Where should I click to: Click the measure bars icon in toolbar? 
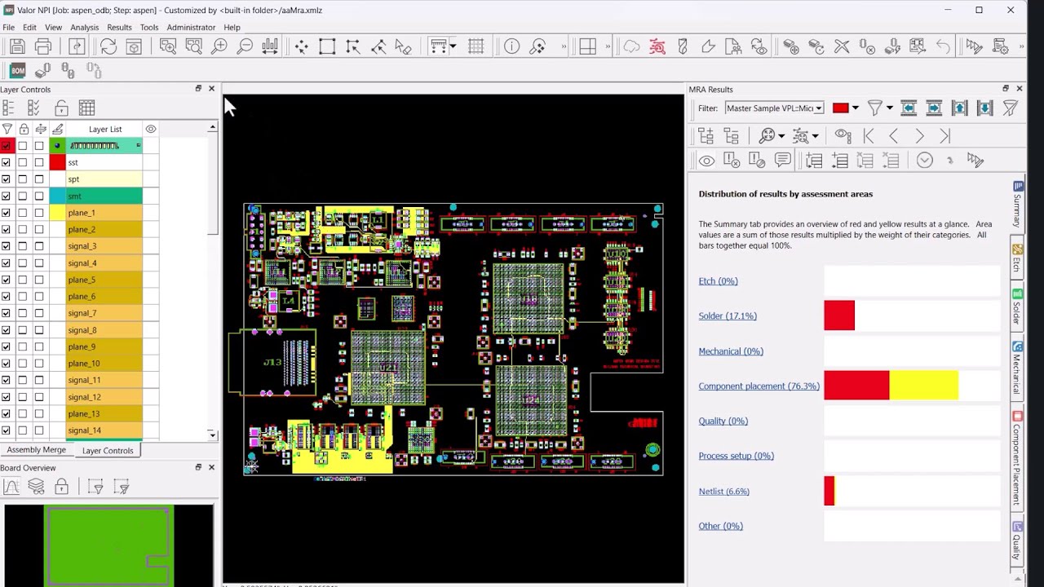coord(270,46)
